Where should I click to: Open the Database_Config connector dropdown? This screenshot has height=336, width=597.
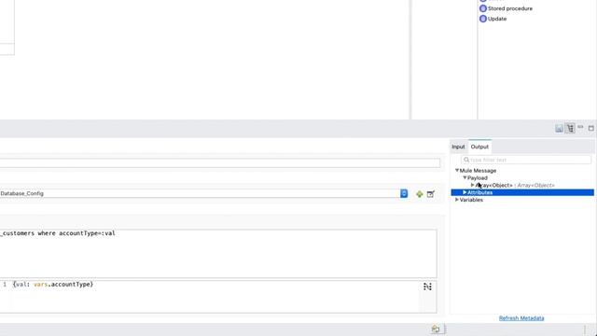(404, 193)
